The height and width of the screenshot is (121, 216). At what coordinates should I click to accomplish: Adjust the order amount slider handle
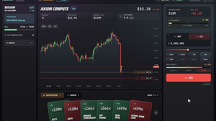coord(188,50)
